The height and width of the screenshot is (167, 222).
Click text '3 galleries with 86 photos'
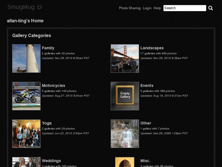(157, 166)
